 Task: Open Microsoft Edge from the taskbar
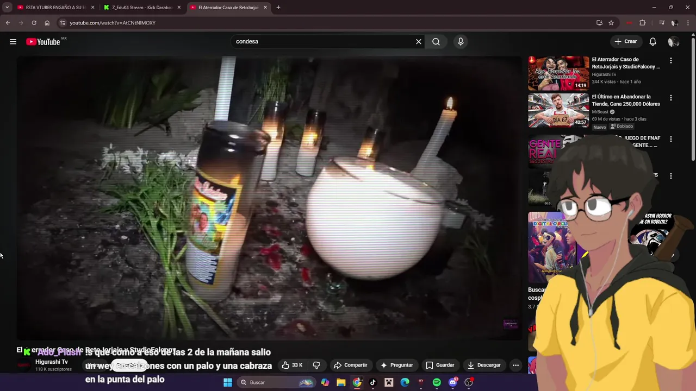click(x=405, y=382)
